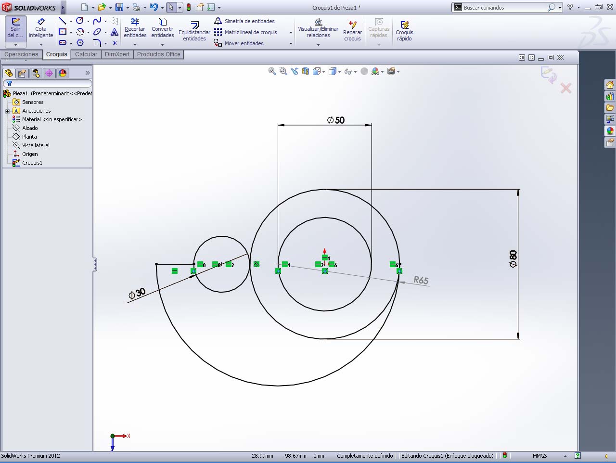
Task: Select the Ellipse sketch tool
Action: 97,32
